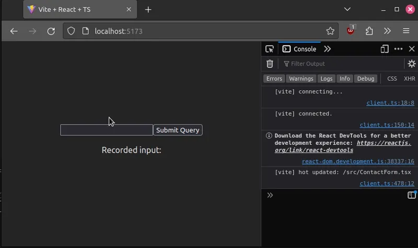The image size is (418, 248).
Task: Click the text input in the form
Action: pos(107,130)
